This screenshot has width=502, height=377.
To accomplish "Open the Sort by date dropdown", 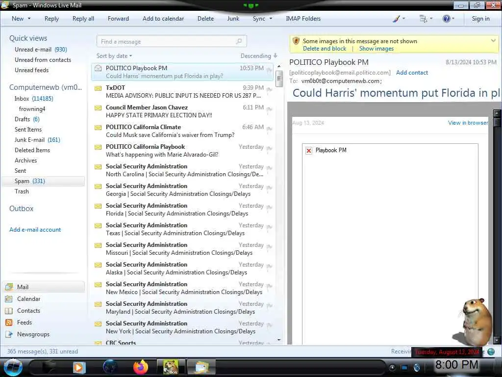I will [114, 56].
